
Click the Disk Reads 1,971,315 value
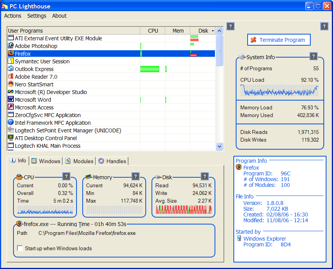click(308, 132)
